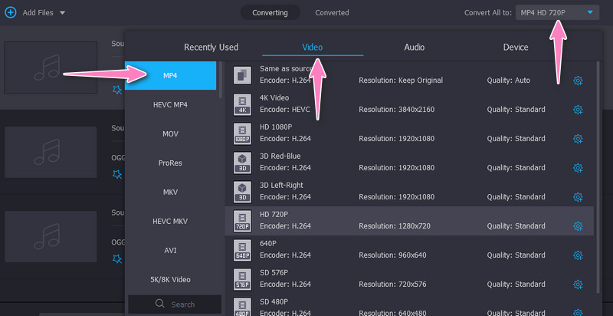The image size is (613, 316).
Task: Open settings gear for 4K Video preset
Action: pyautogui.click(x=578, y=110)
